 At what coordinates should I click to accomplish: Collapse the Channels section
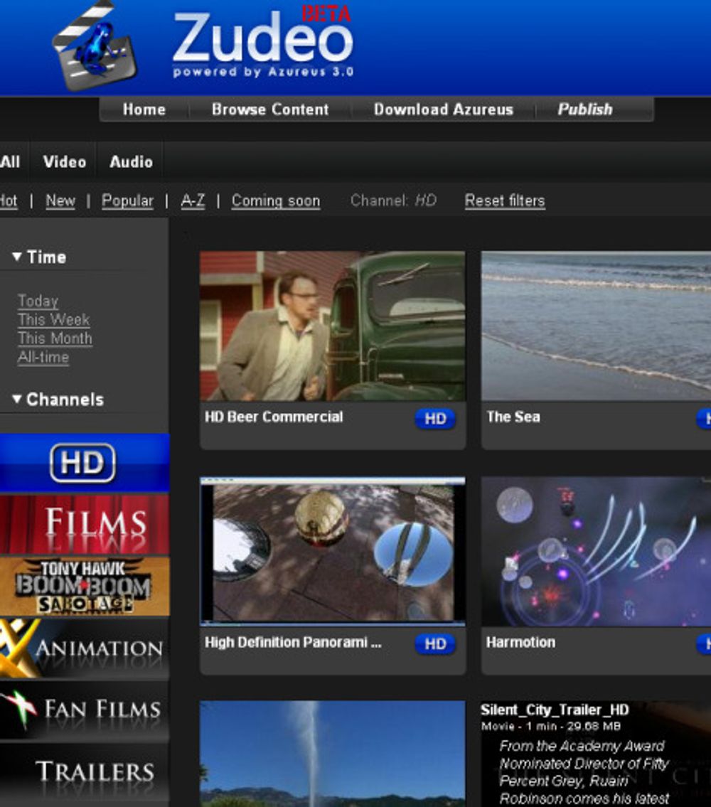tap(58, 400)
